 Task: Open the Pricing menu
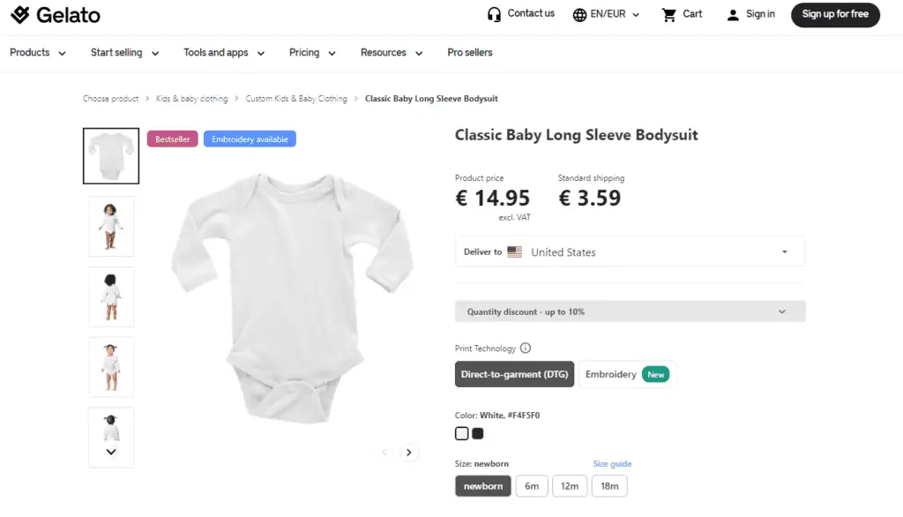pos(312,53)
